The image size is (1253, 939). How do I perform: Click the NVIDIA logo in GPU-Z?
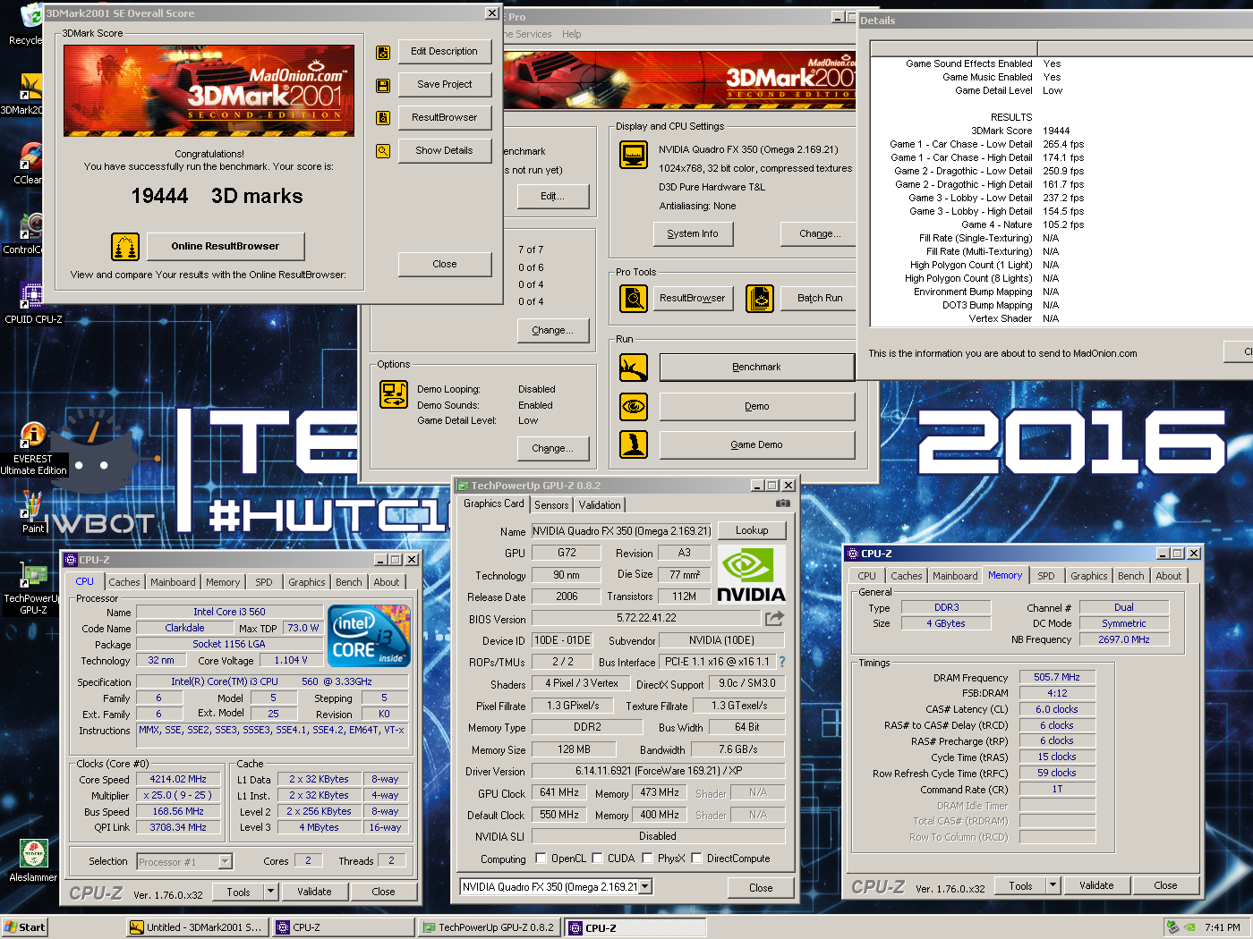752,573
